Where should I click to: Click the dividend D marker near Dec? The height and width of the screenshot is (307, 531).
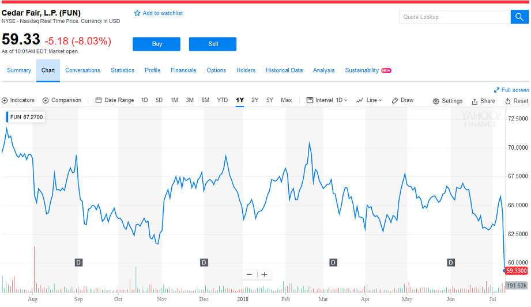pyautogui.click(x=204, y=263)
